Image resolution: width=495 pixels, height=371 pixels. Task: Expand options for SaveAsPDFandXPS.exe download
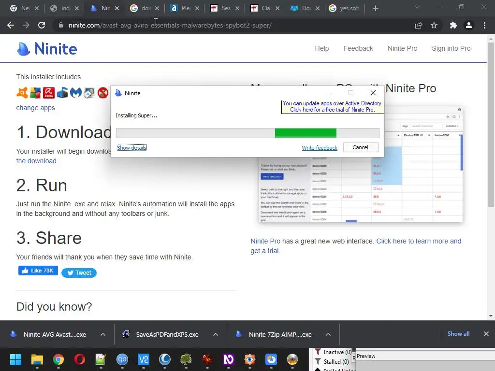point(216,334)
